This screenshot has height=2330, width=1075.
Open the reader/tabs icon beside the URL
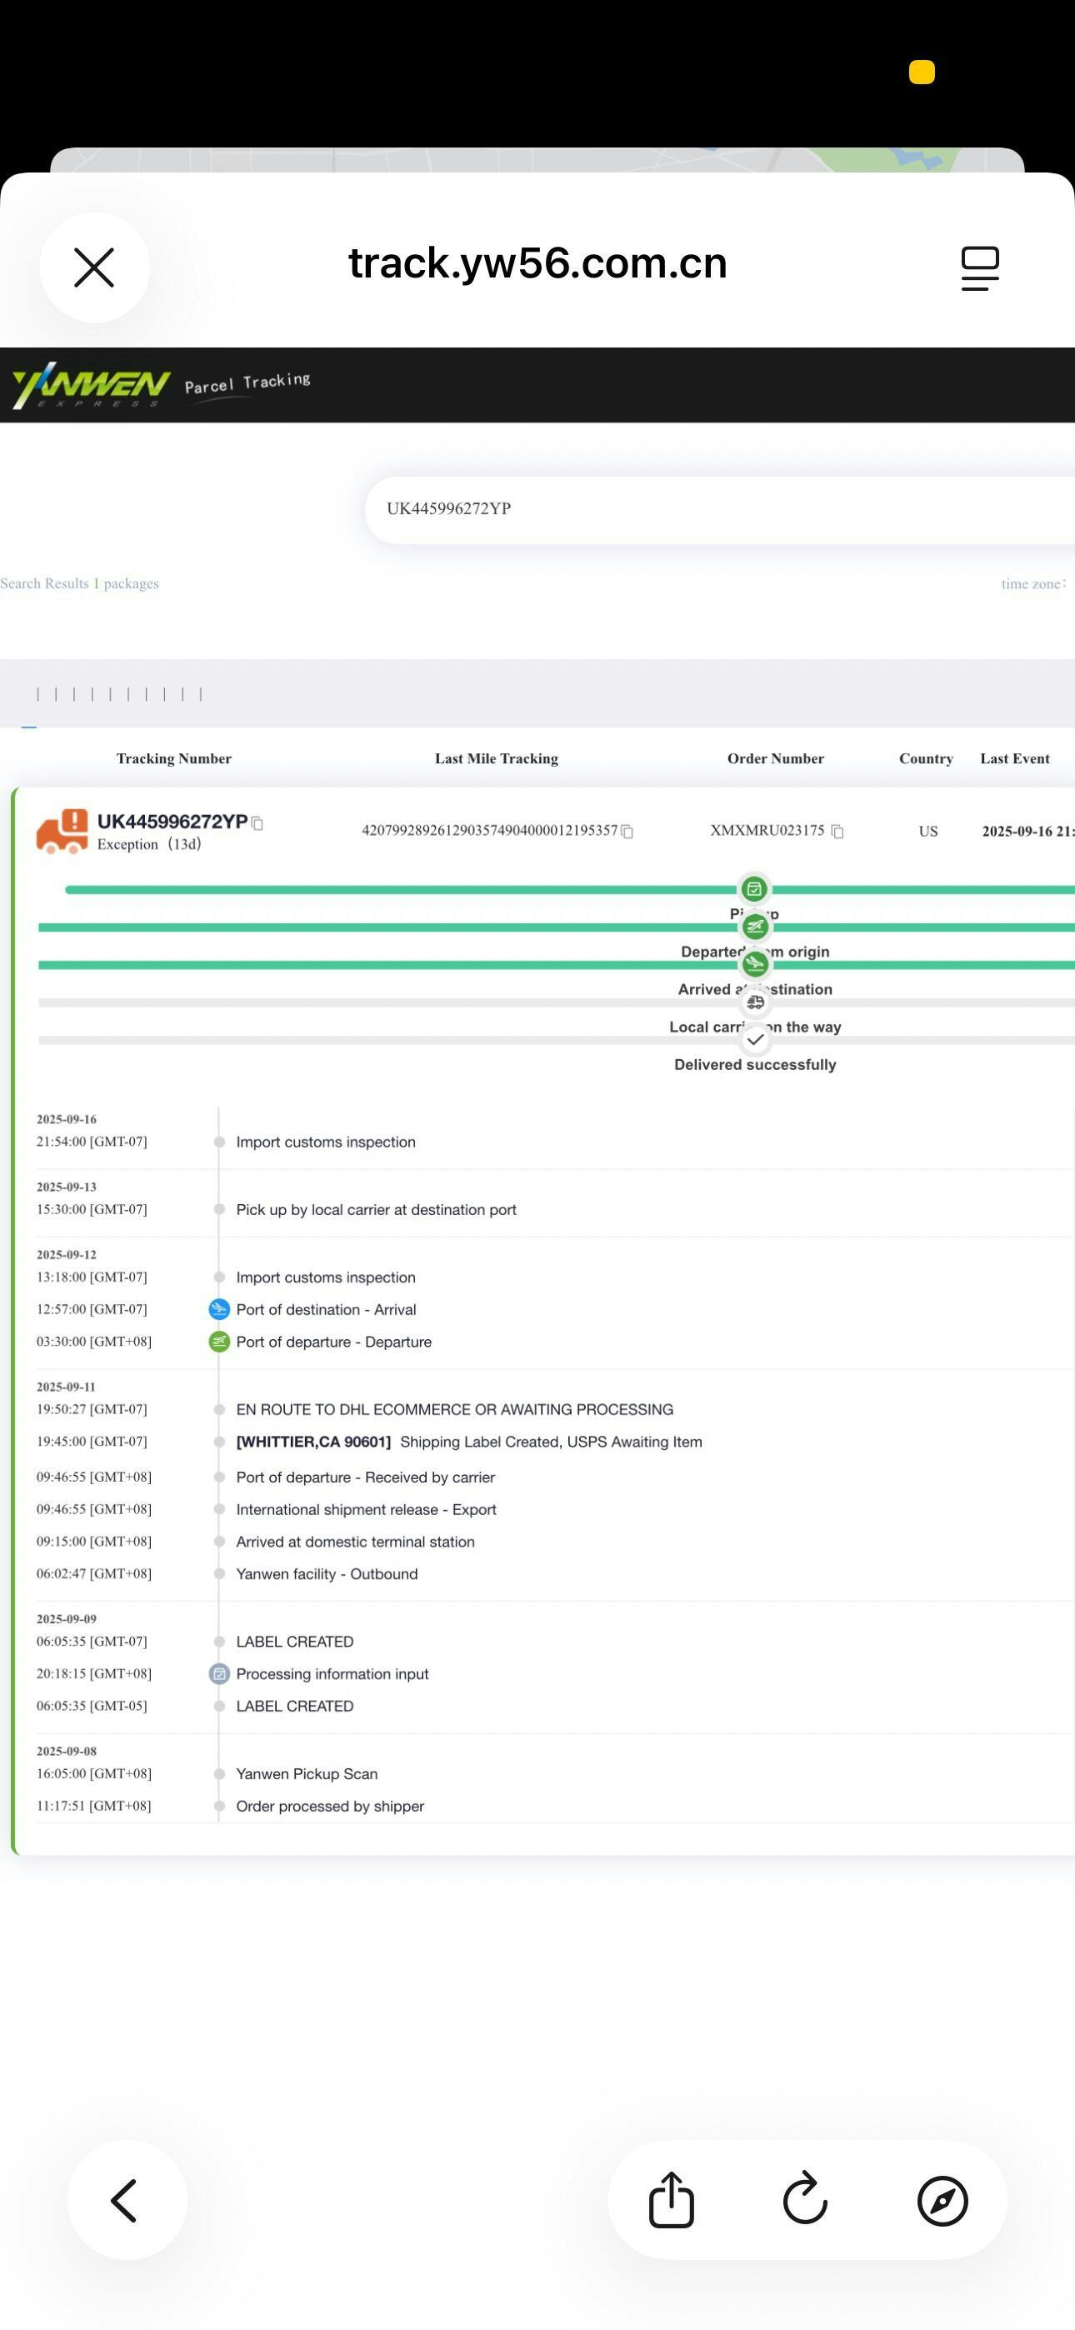pyautogui.click(x=979, y=267)
